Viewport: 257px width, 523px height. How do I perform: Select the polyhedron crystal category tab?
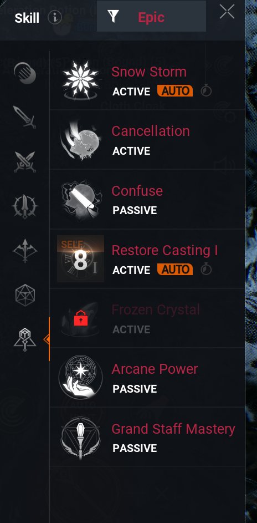25,295
